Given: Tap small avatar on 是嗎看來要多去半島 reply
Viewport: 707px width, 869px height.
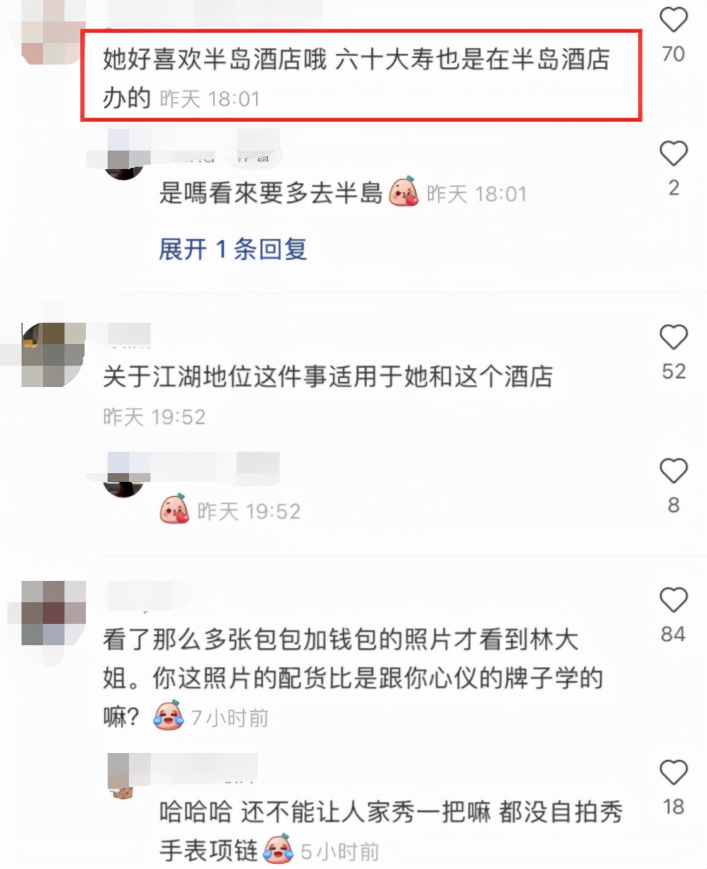Looking at the screenshot, I should [x=123, y=163].
